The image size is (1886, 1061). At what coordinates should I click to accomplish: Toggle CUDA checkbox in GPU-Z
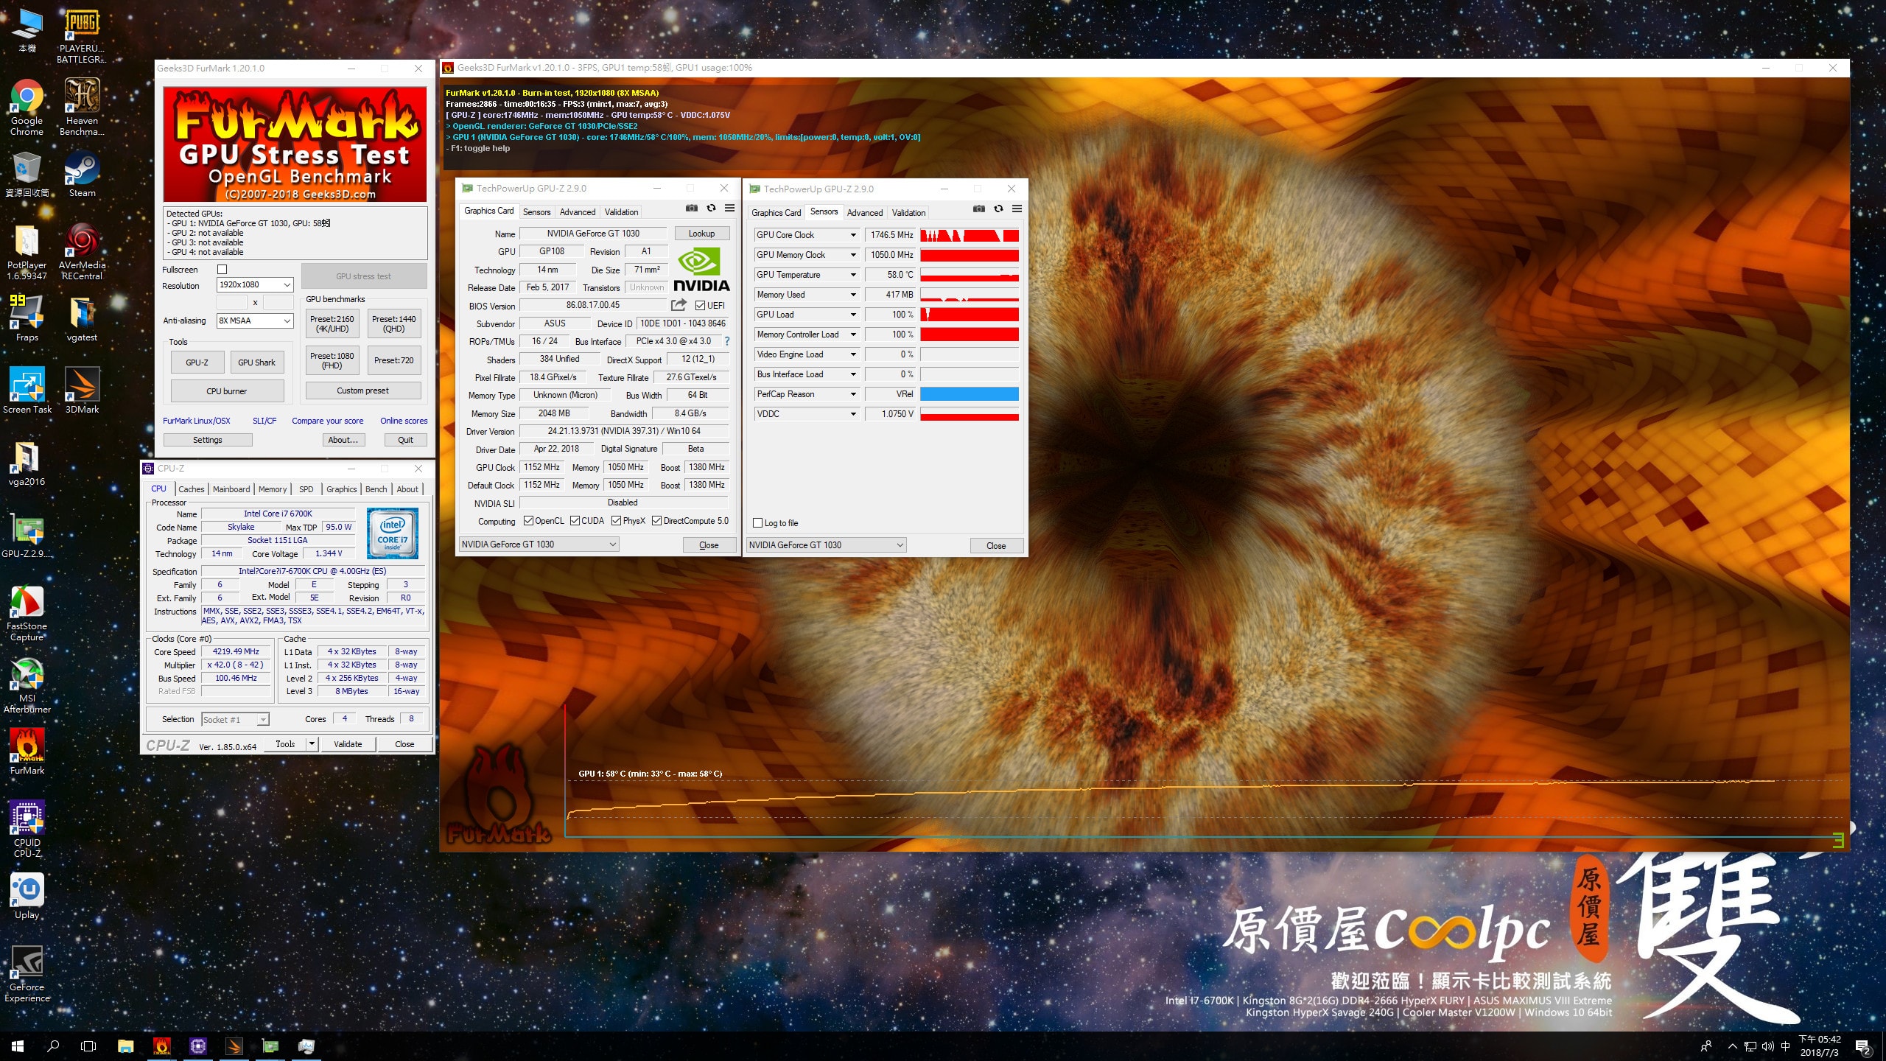click(x=575, y=521)
